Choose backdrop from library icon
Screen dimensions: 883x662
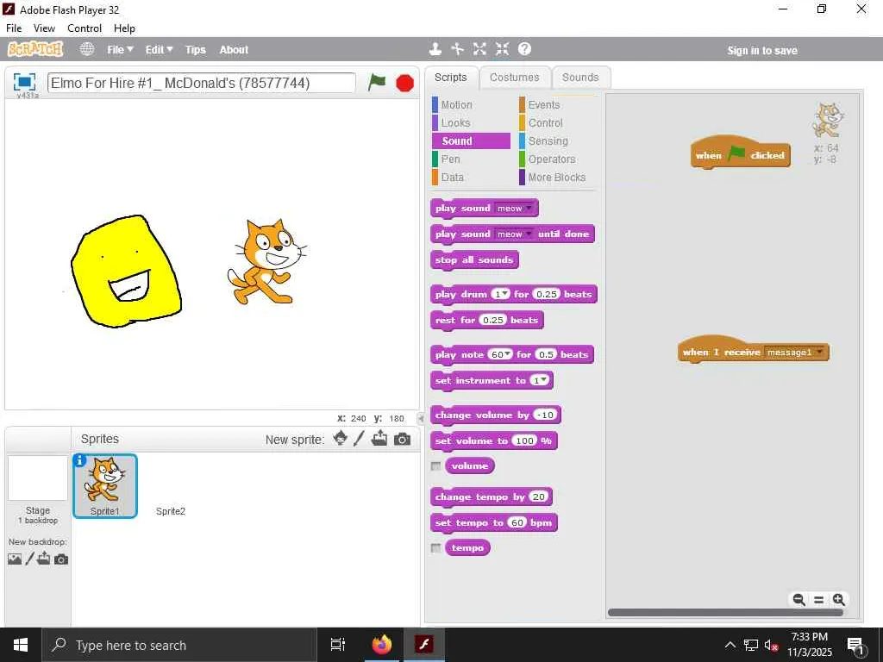(15, 559)
